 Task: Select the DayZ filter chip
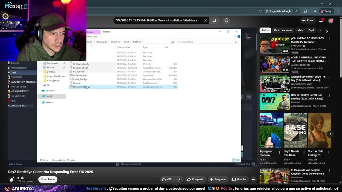311,30
